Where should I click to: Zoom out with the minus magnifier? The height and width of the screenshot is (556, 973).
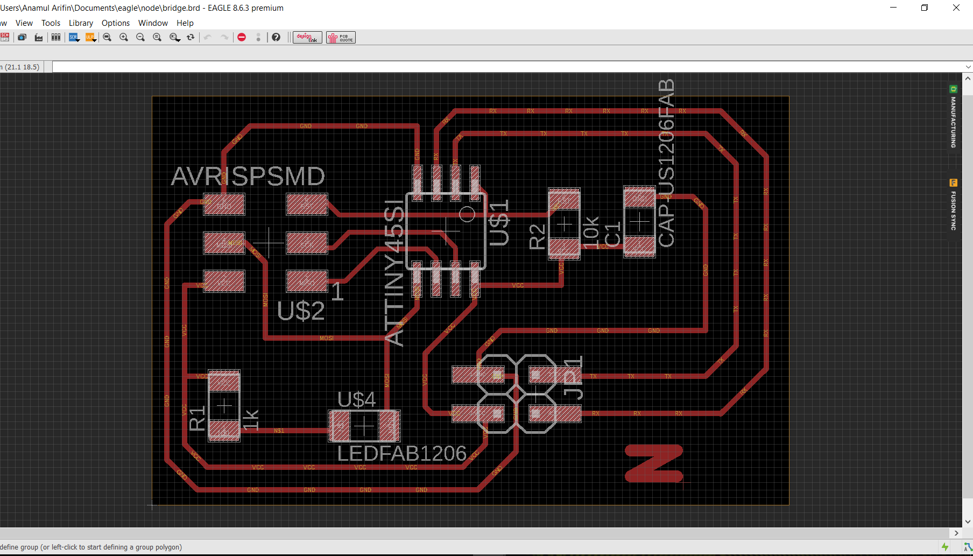click(x=140, y=37)
